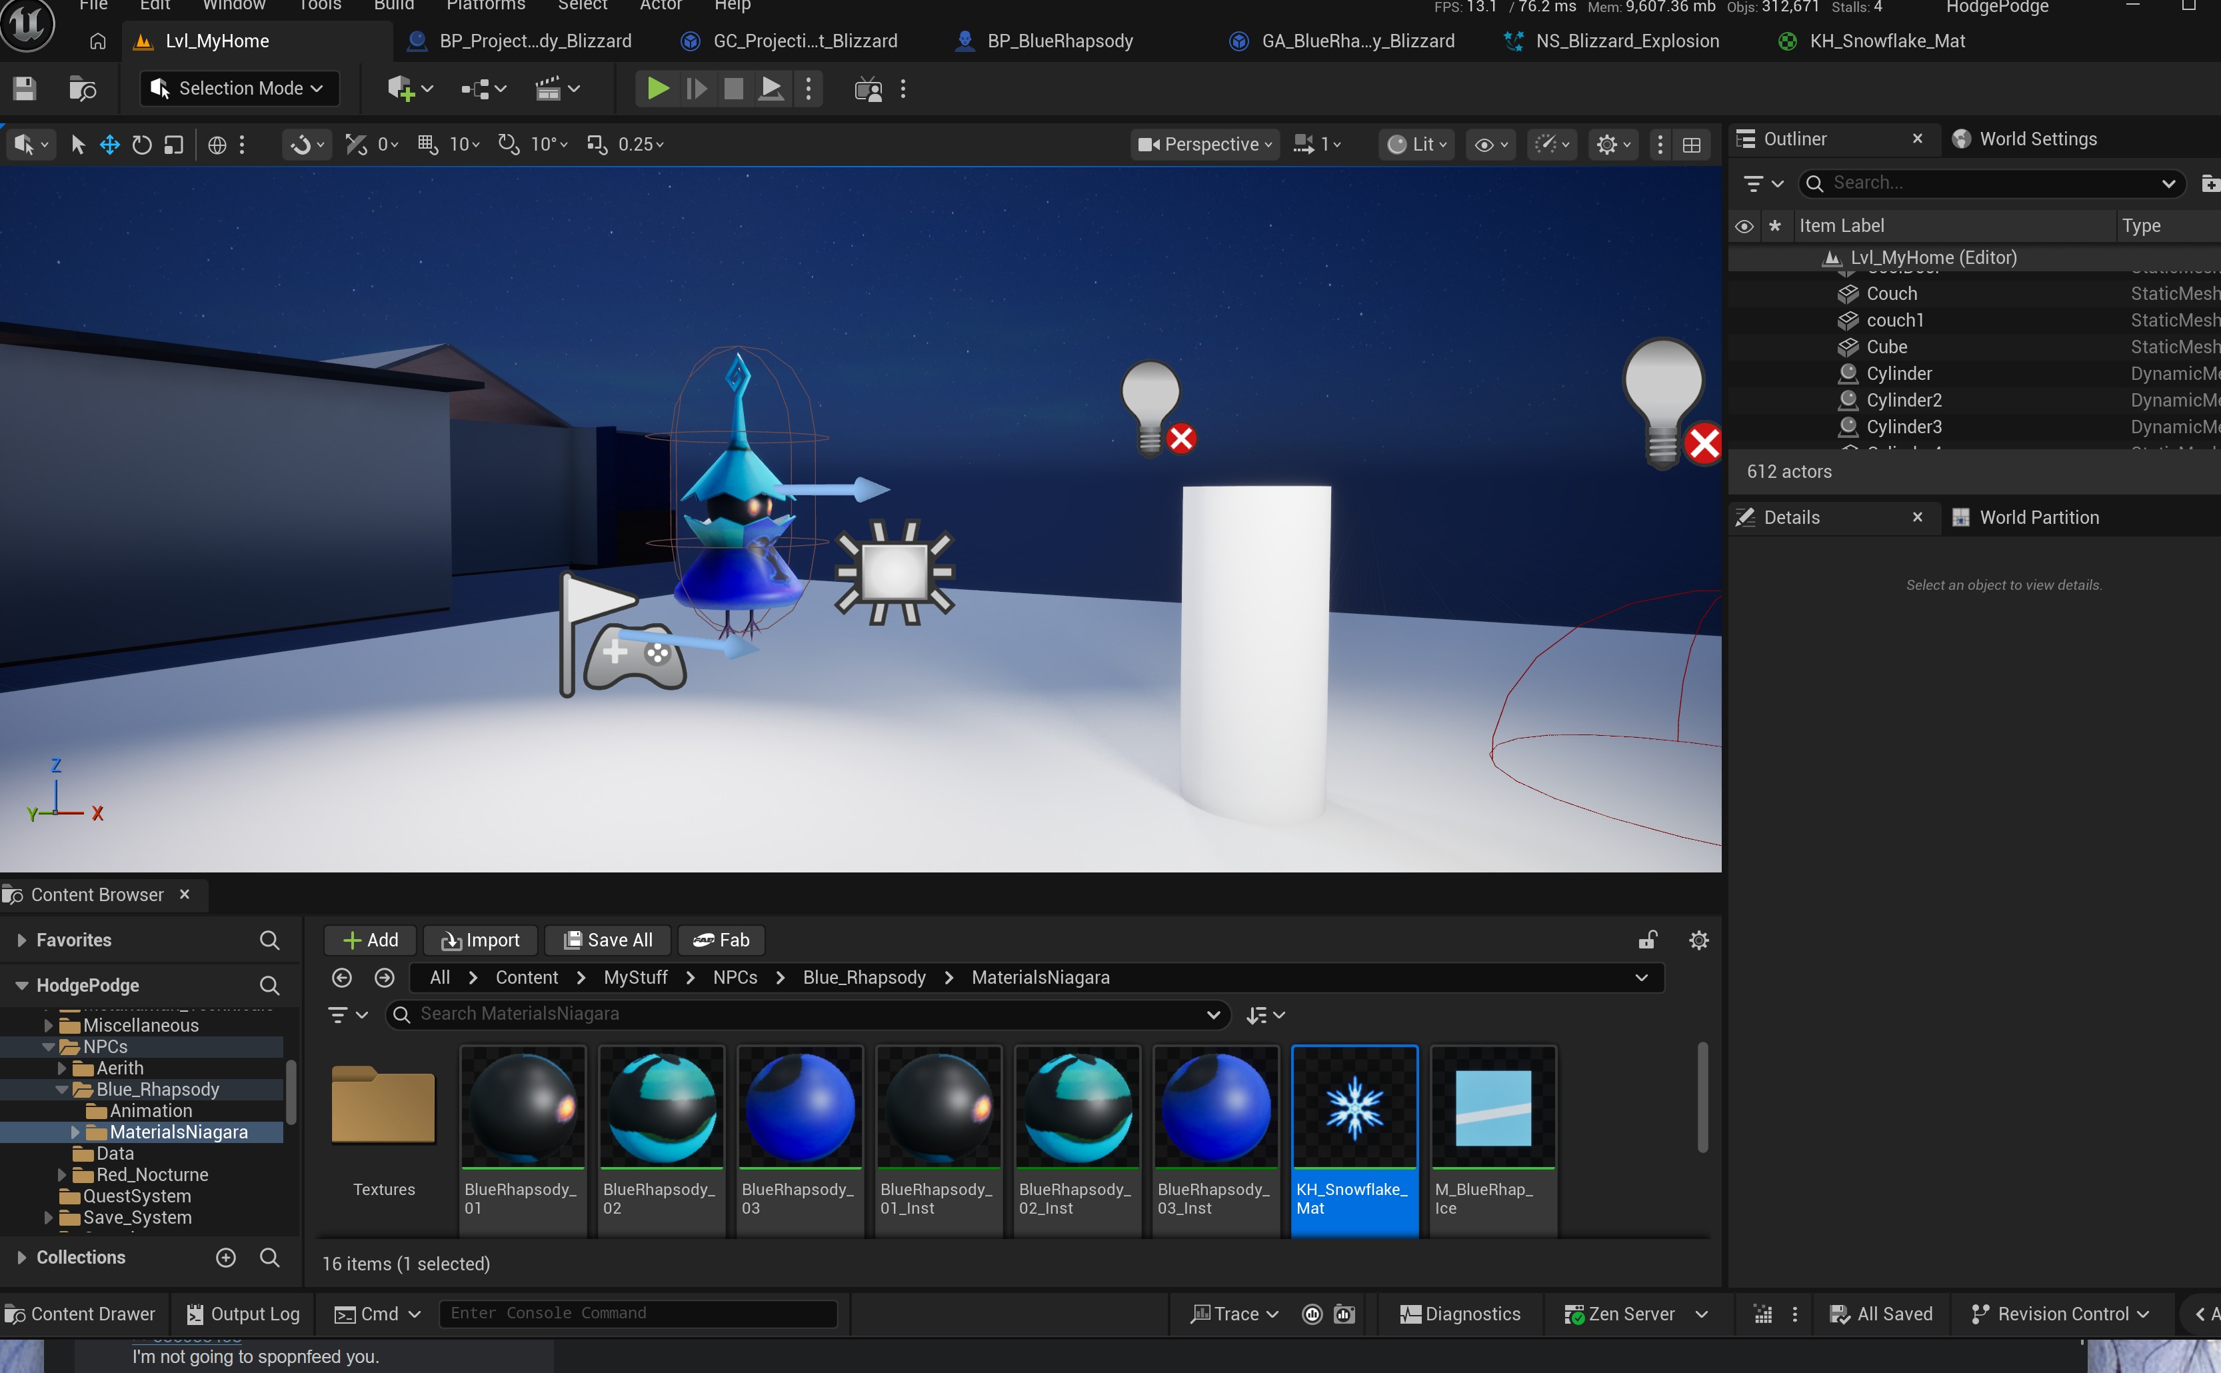Open the content browser settings gear

click(1699, 940)
